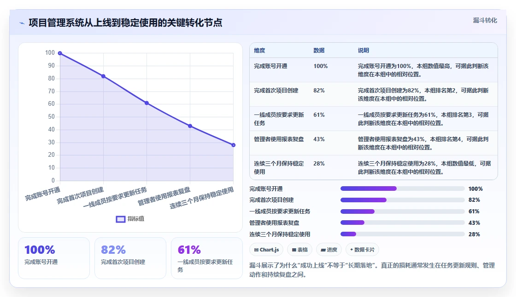Click the icon inside the 进度 chip
Image resolution: width=516 pixels, height=297 pixels.
pyautogui.click(x=323, y=250)
